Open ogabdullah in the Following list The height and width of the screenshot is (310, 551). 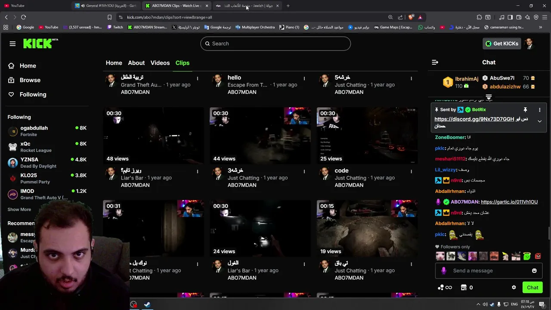[47, 131]
